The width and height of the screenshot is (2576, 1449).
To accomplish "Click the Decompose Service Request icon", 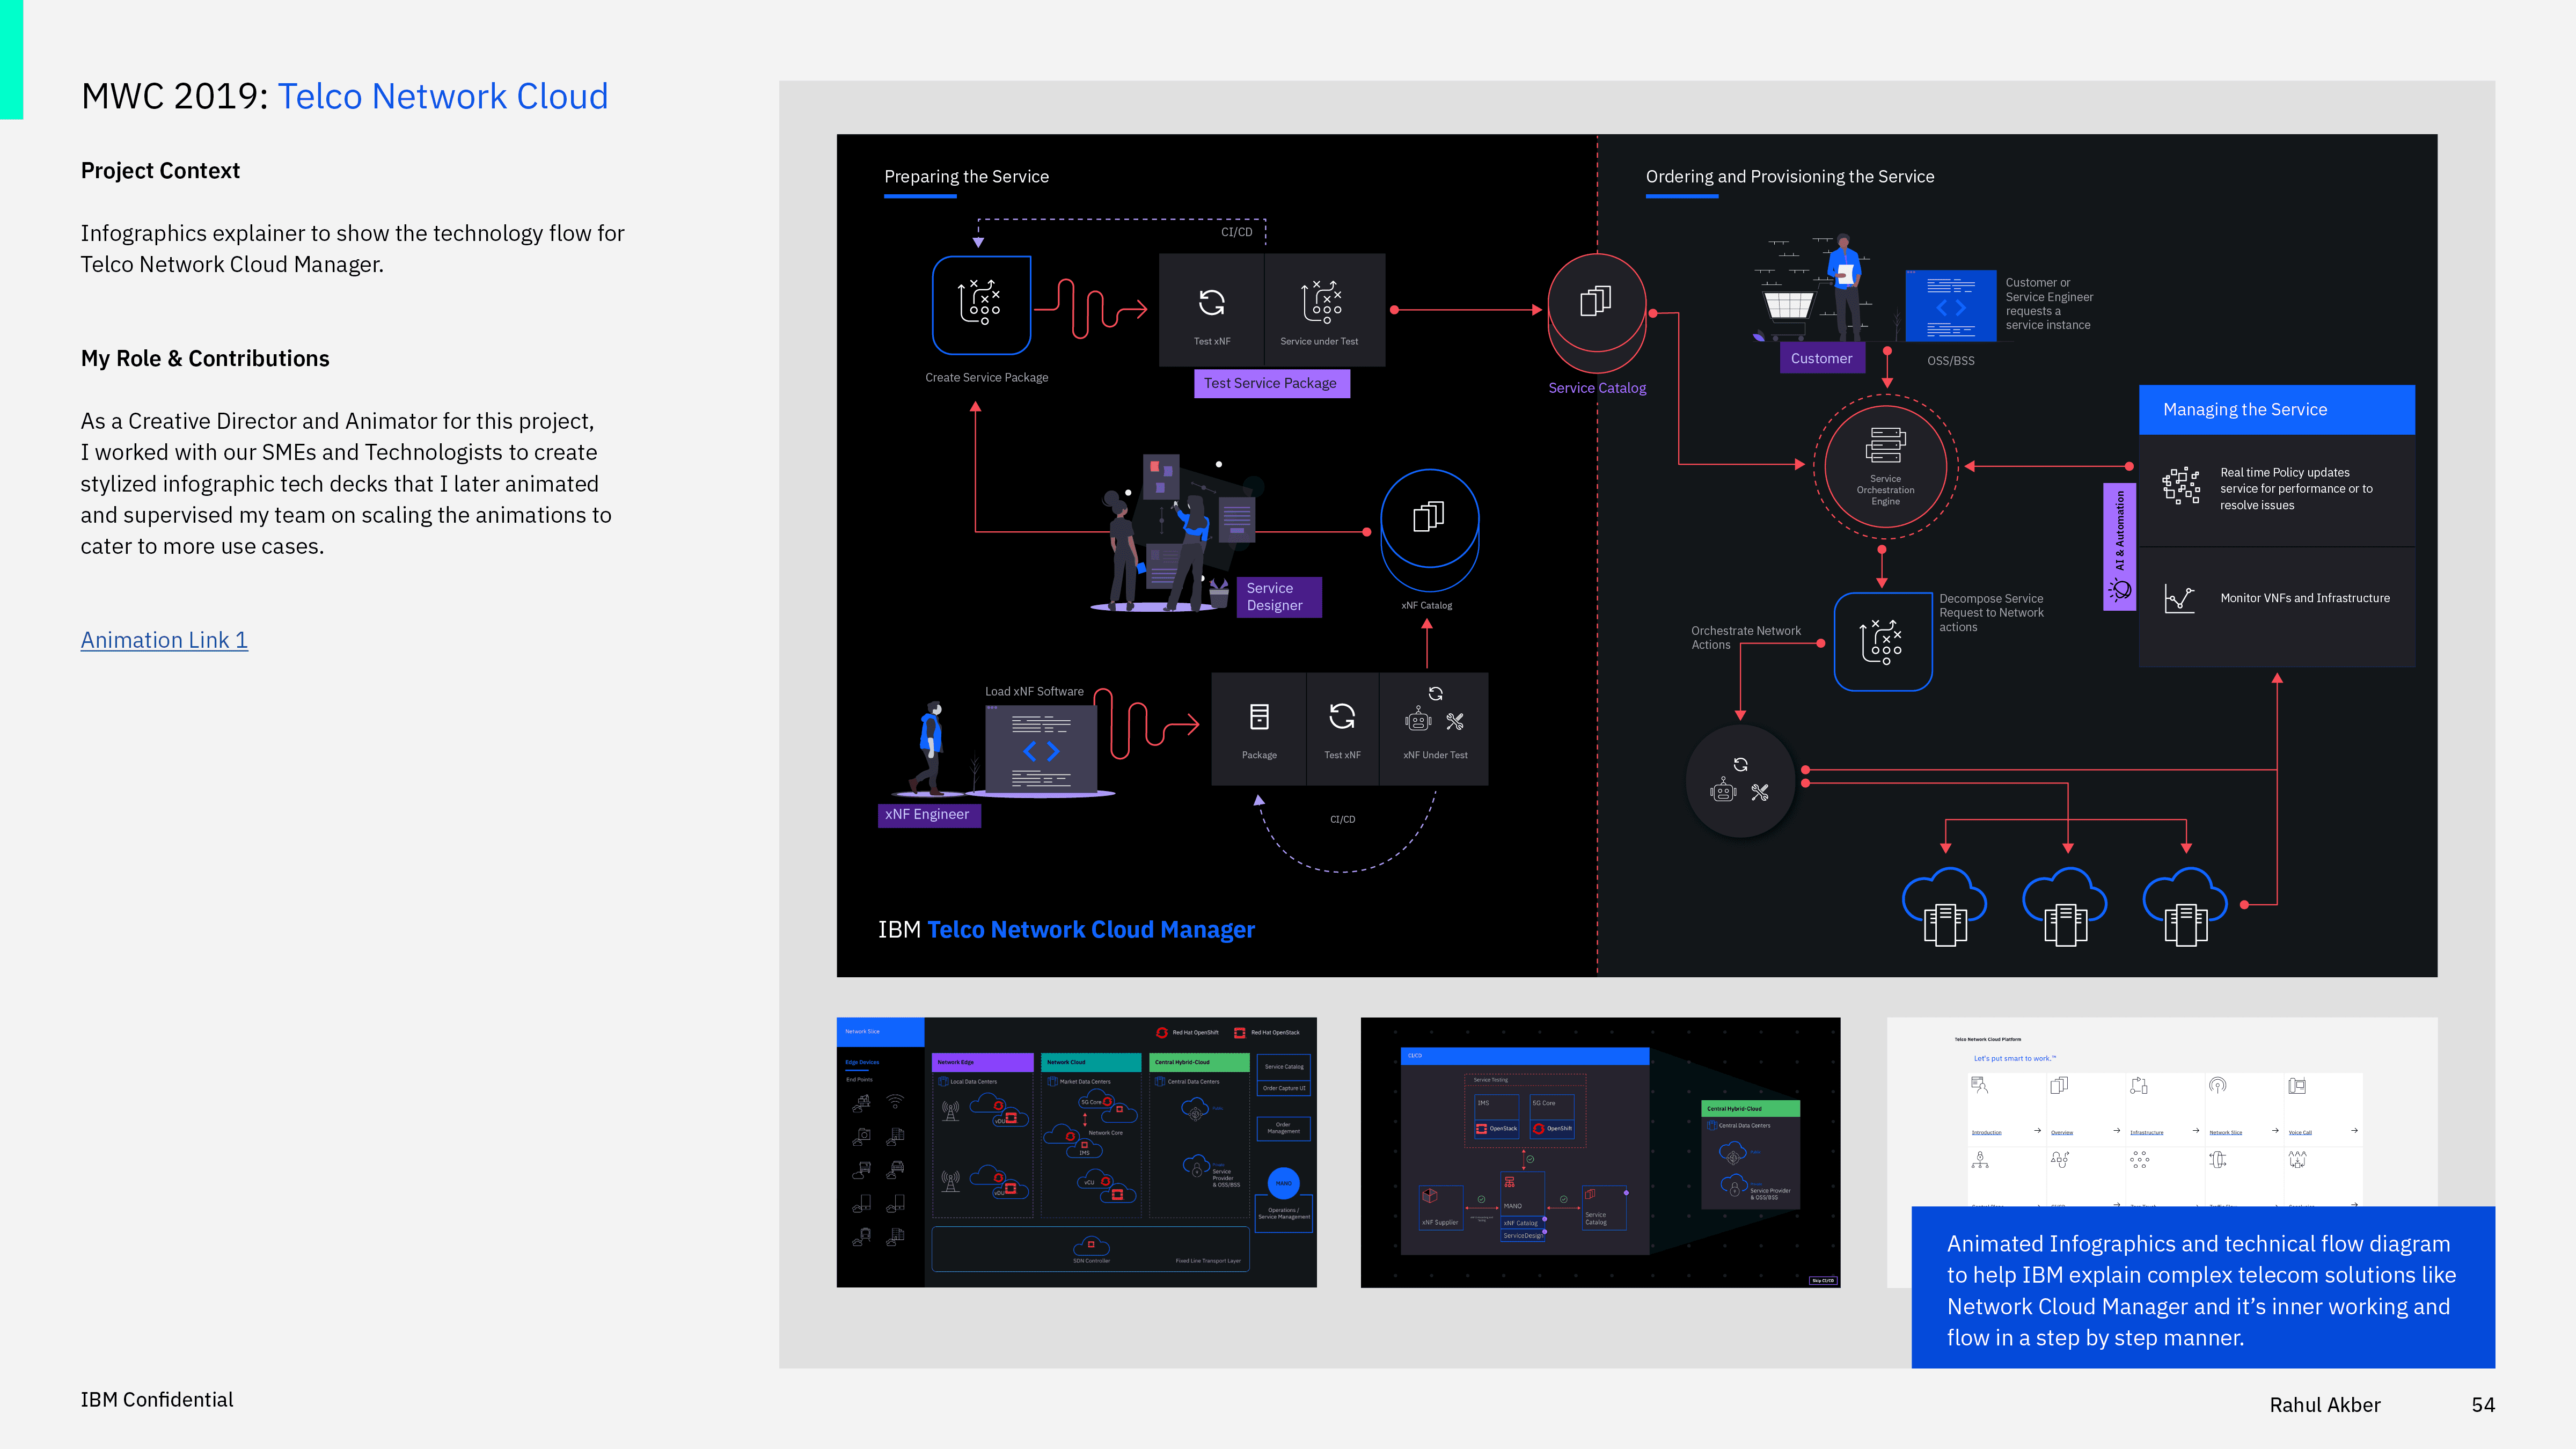I will pyautogui.click(x=1883, y=641).
